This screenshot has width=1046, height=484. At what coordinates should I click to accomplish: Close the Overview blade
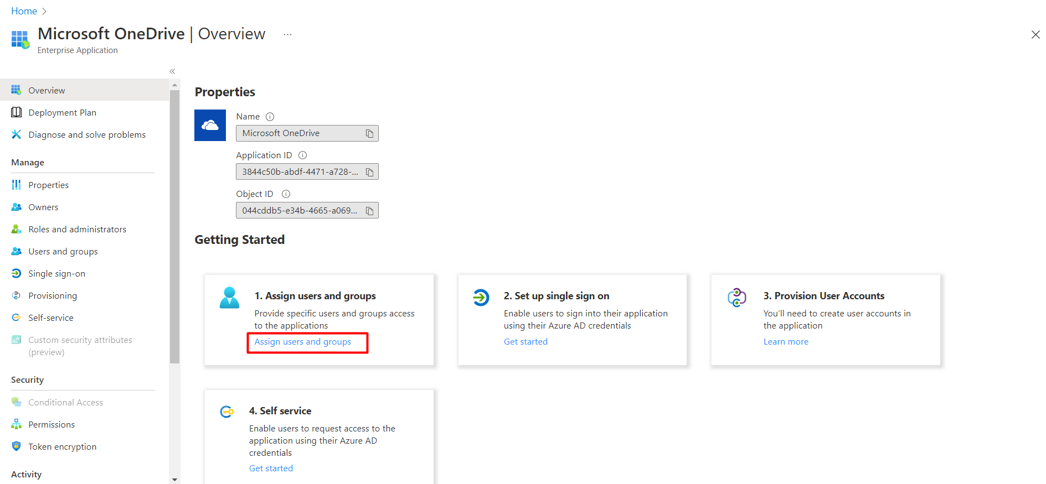[1035, 35]
